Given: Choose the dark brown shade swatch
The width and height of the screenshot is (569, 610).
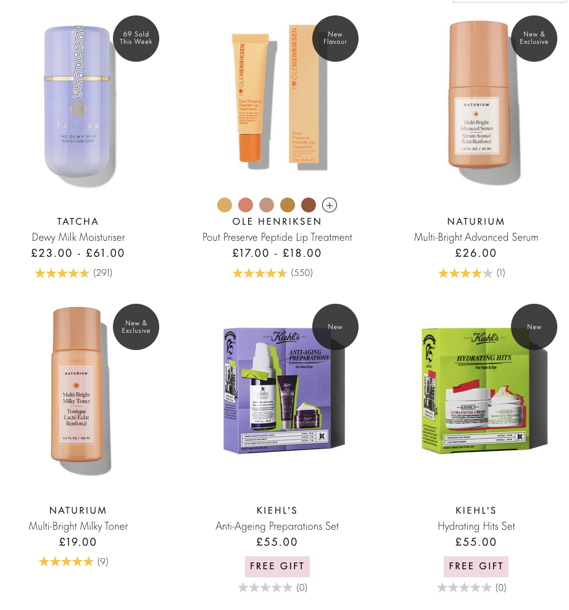Looking at the screenshot, I should coord(309,205).
